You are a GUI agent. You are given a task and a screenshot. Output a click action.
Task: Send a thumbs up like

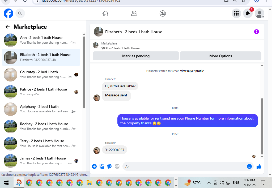click(259, 166)
